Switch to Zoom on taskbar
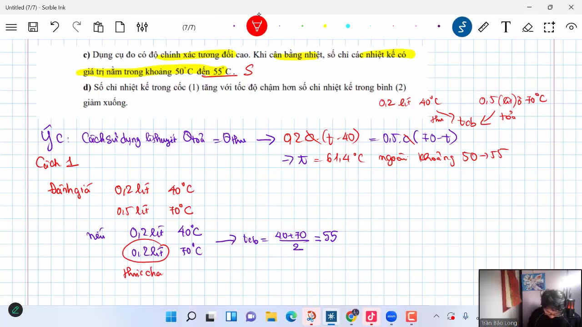This screenshot has height=327, width=582. point(391,317)
